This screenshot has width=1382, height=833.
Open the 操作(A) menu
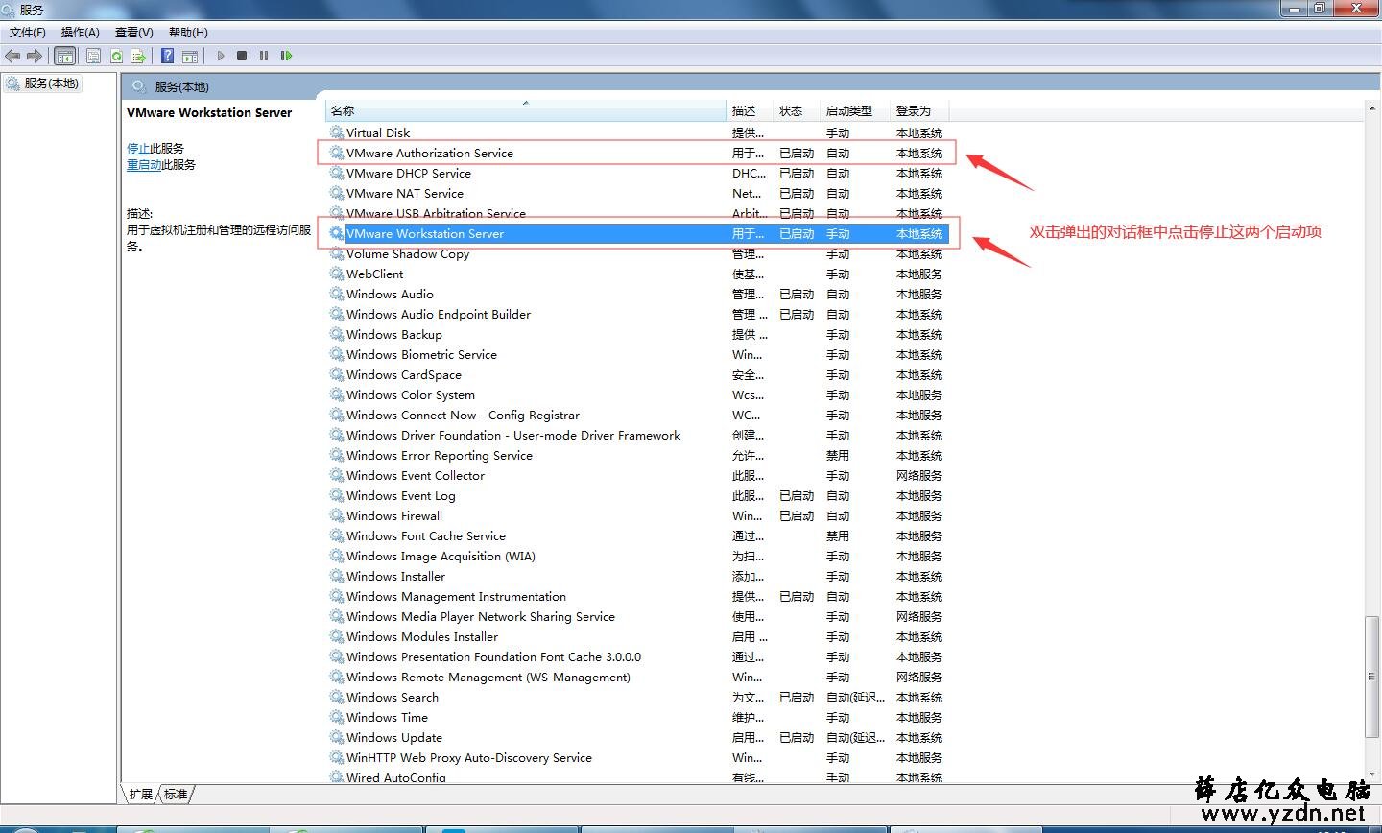point(81,33)
